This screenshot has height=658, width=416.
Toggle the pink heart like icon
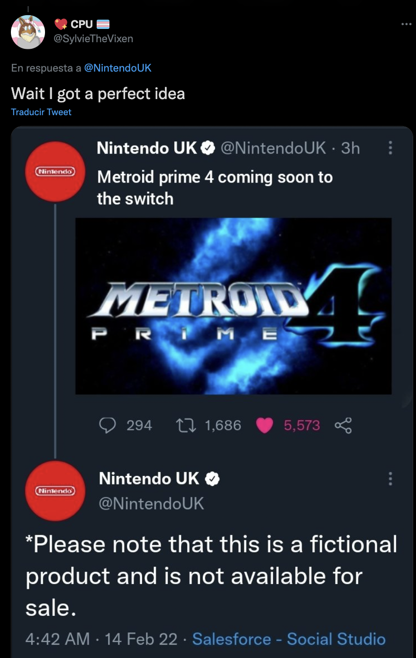point(264,425)
